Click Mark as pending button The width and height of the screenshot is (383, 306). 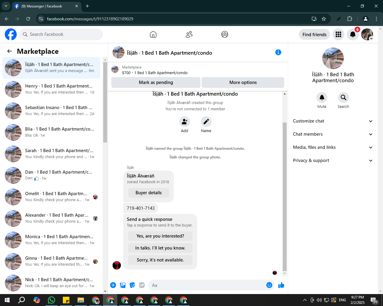156,82
